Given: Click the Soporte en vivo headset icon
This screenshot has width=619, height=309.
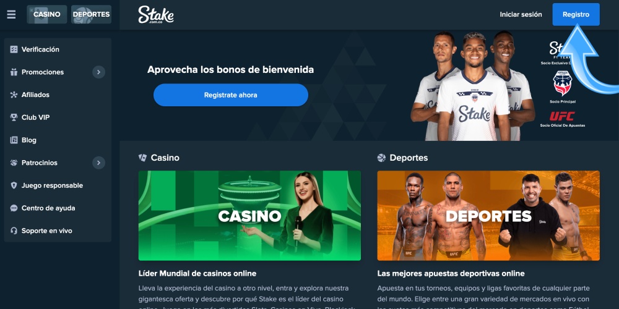Looking at the screenshot, I should pos(14,231).
